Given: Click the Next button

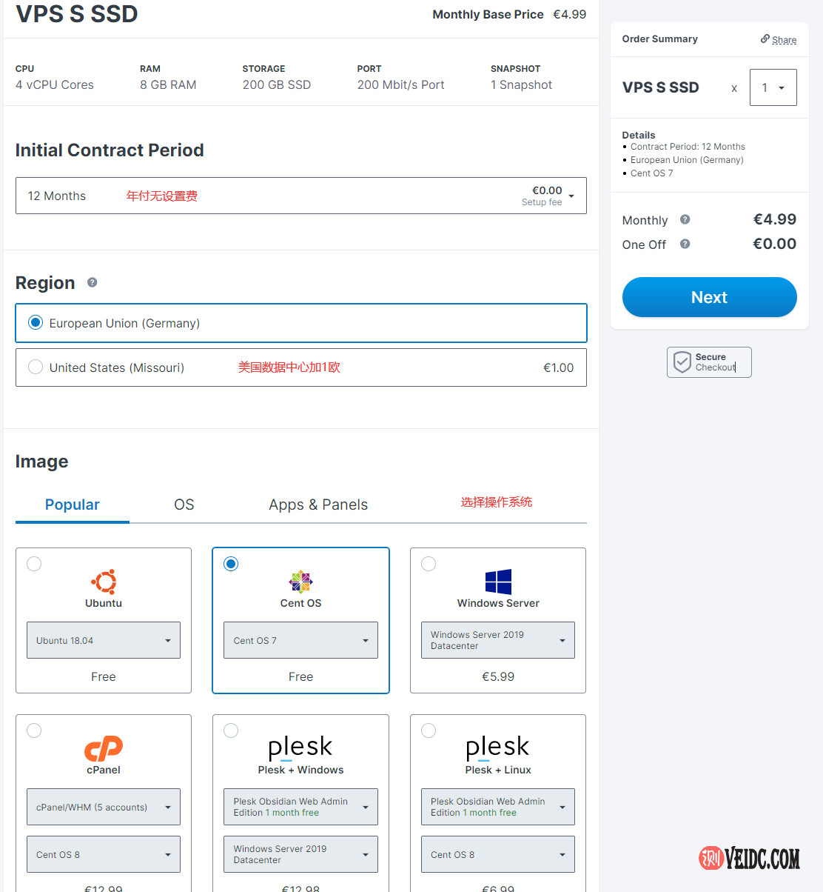Looking at the screenshot, I should (x=709, y=297).
